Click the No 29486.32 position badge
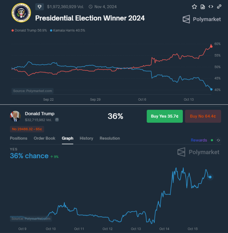228x233 pixels. [x=27, y=129]
